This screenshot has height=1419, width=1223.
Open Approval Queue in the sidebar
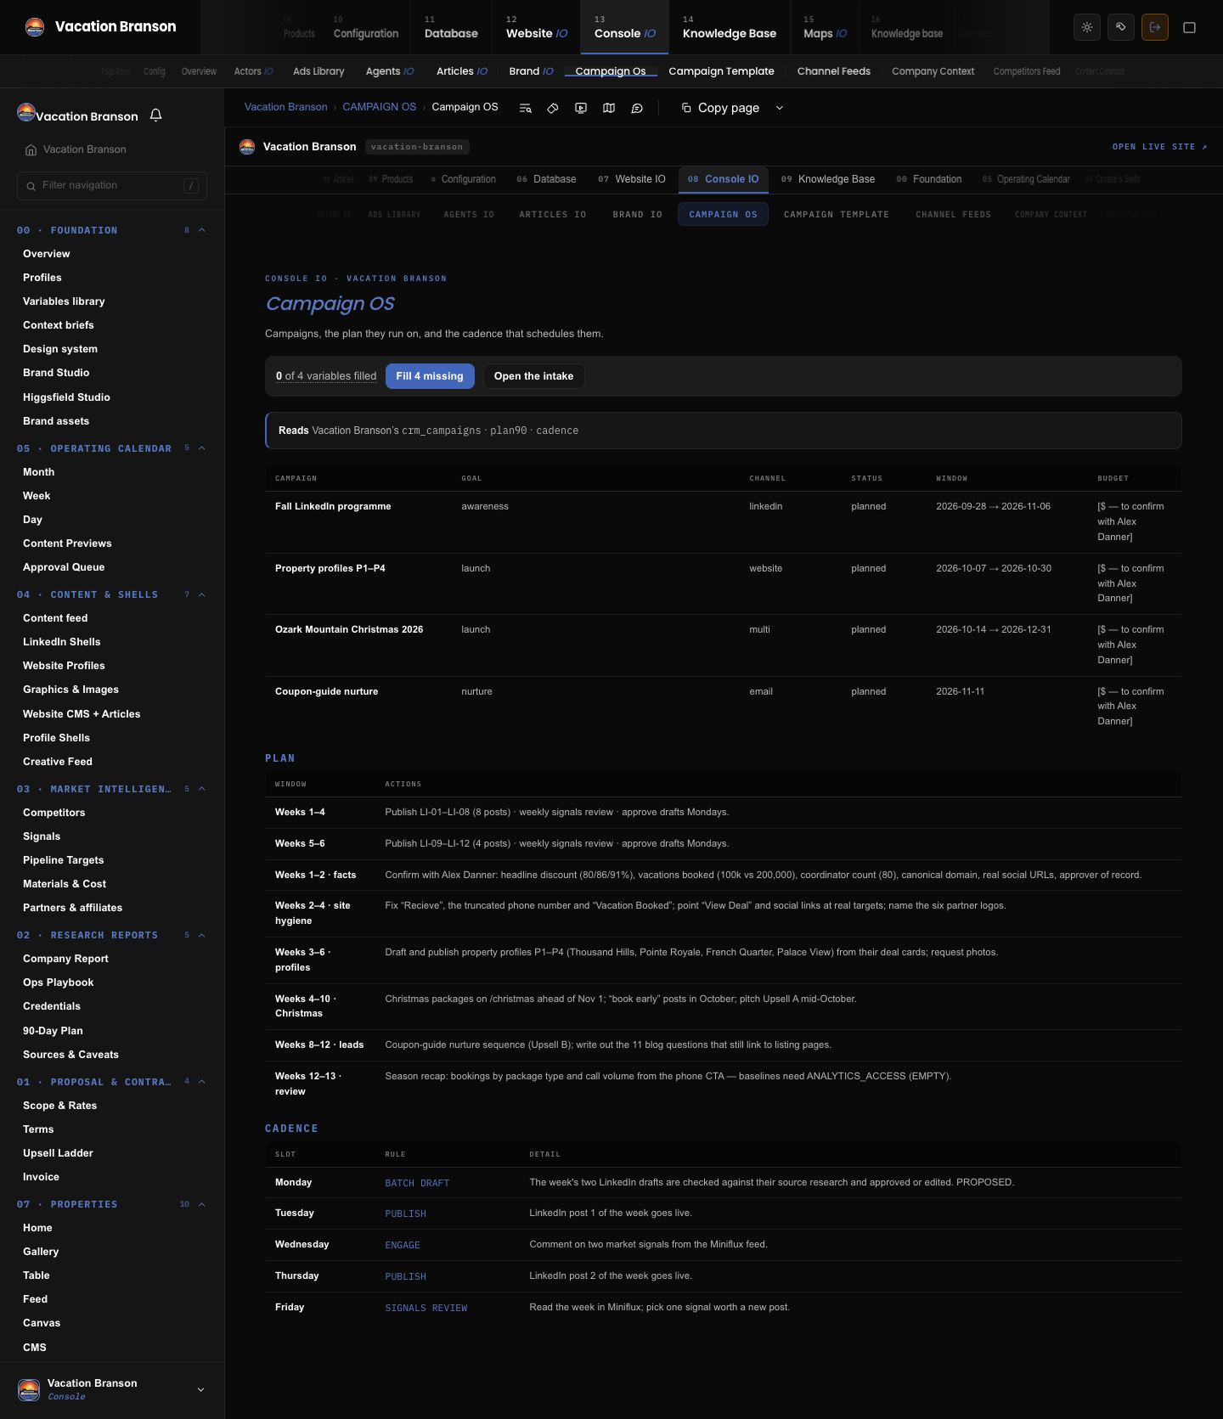click(x=64, y=567)
